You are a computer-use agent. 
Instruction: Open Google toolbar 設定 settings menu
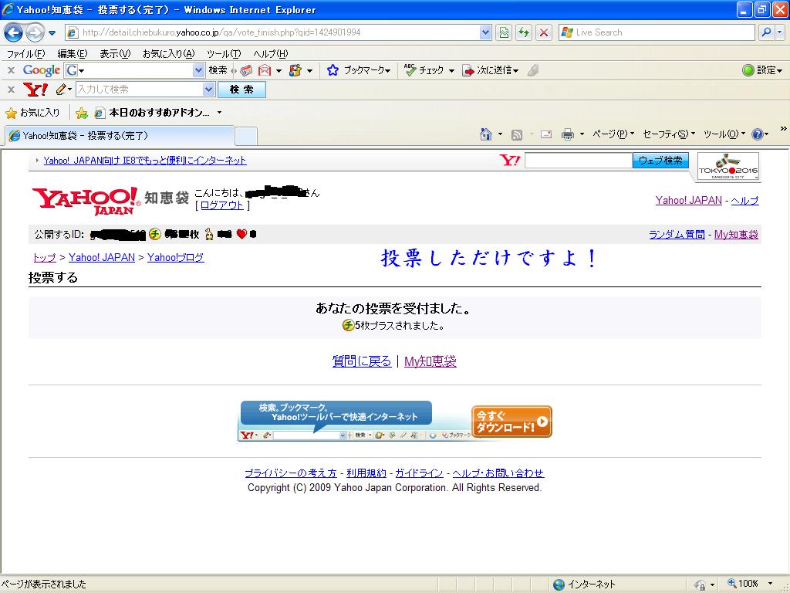point(762,70)
